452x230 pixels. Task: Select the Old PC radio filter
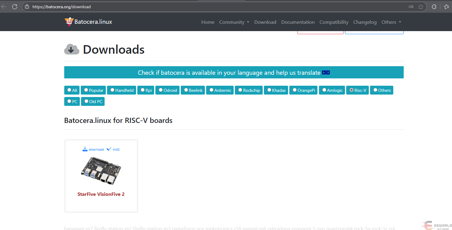pos(87,101)
